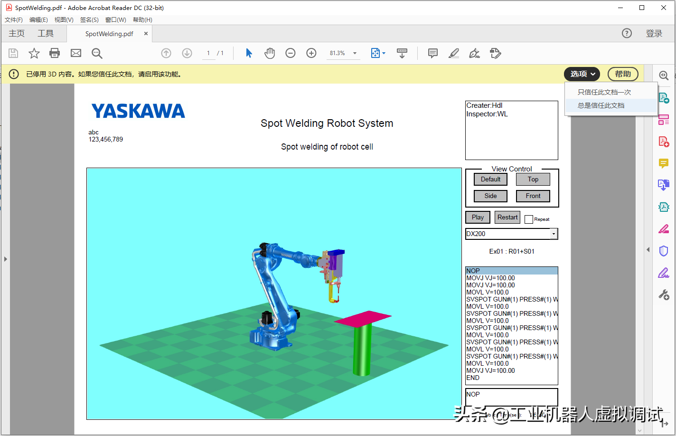Collapse the right tools pane arrow
Image resolution: width=676 pixels, height=436 pixels.
(x=648, y=249)
